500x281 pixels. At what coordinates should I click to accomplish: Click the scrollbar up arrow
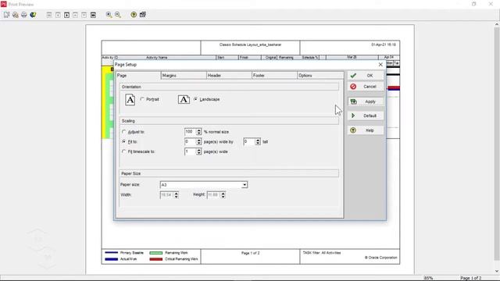[497, 24]
